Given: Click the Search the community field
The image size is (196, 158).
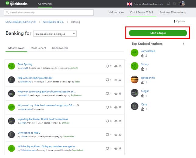Looking at the screenshot, I should click(49, 12).
